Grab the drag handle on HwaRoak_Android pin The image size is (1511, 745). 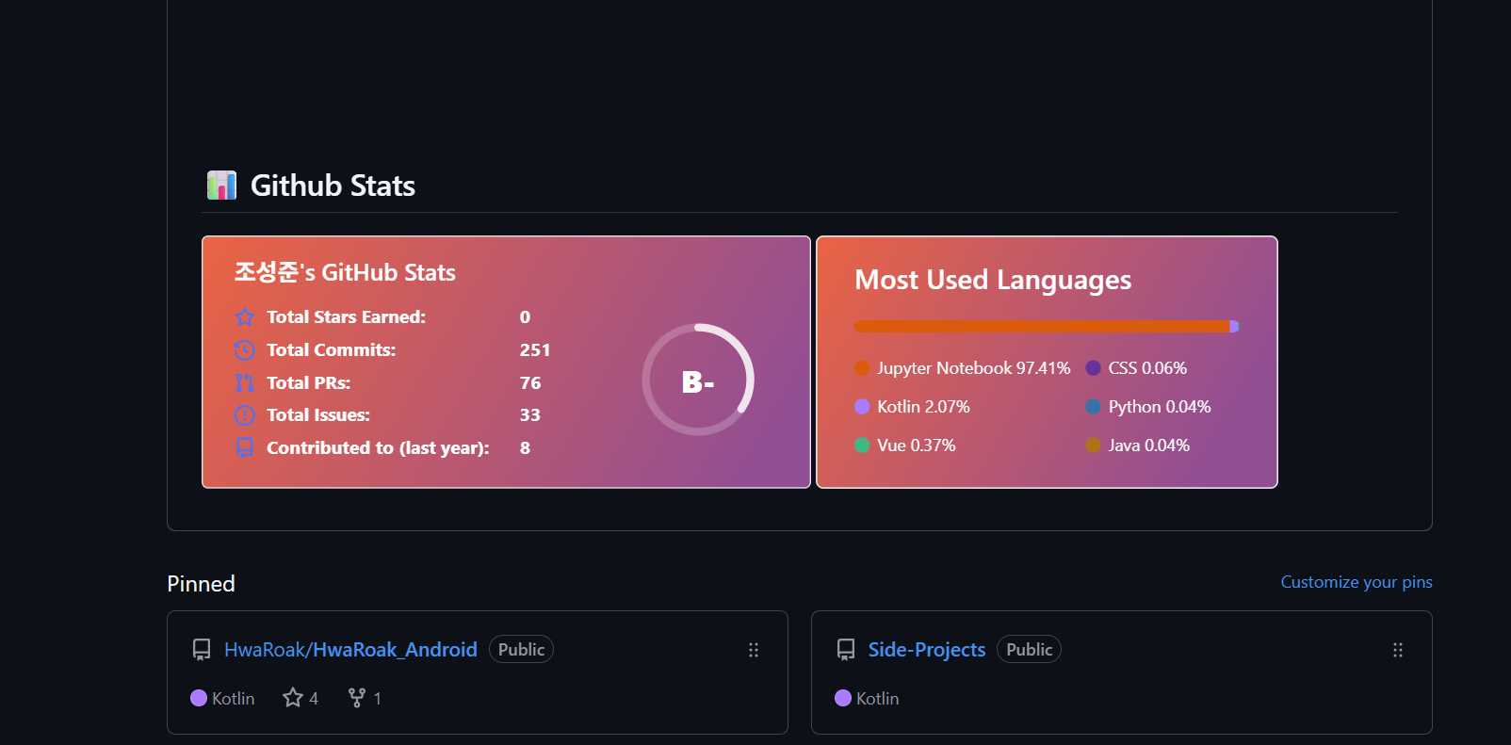(754, 650)
